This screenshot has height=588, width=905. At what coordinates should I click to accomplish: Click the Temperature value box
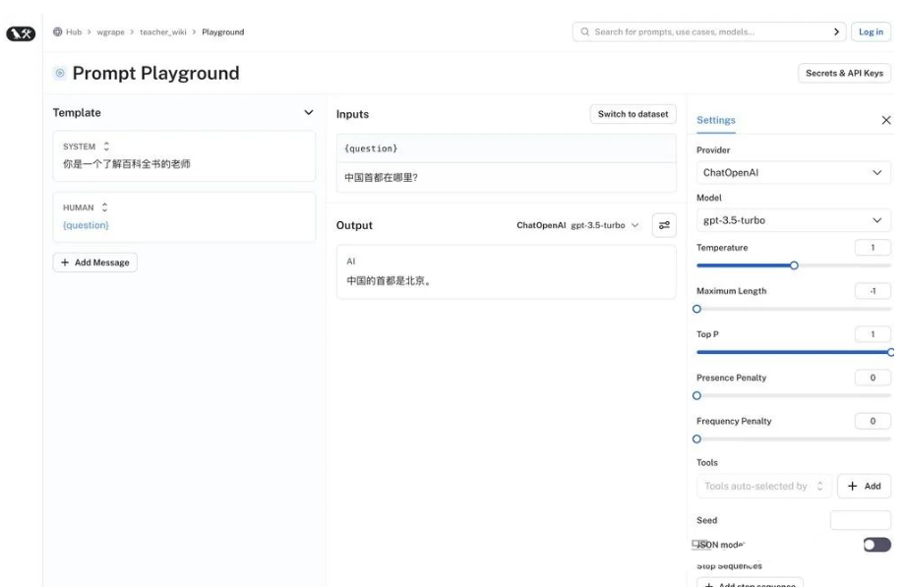click(x=873, y=248)
